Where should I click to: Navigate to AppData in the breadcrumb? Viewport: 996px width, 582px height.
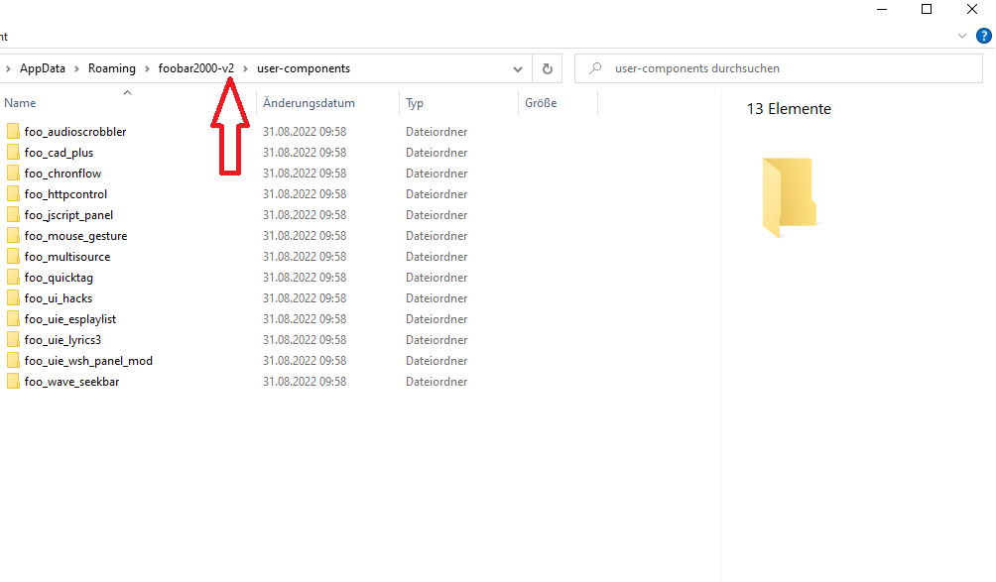coord(43,68)
